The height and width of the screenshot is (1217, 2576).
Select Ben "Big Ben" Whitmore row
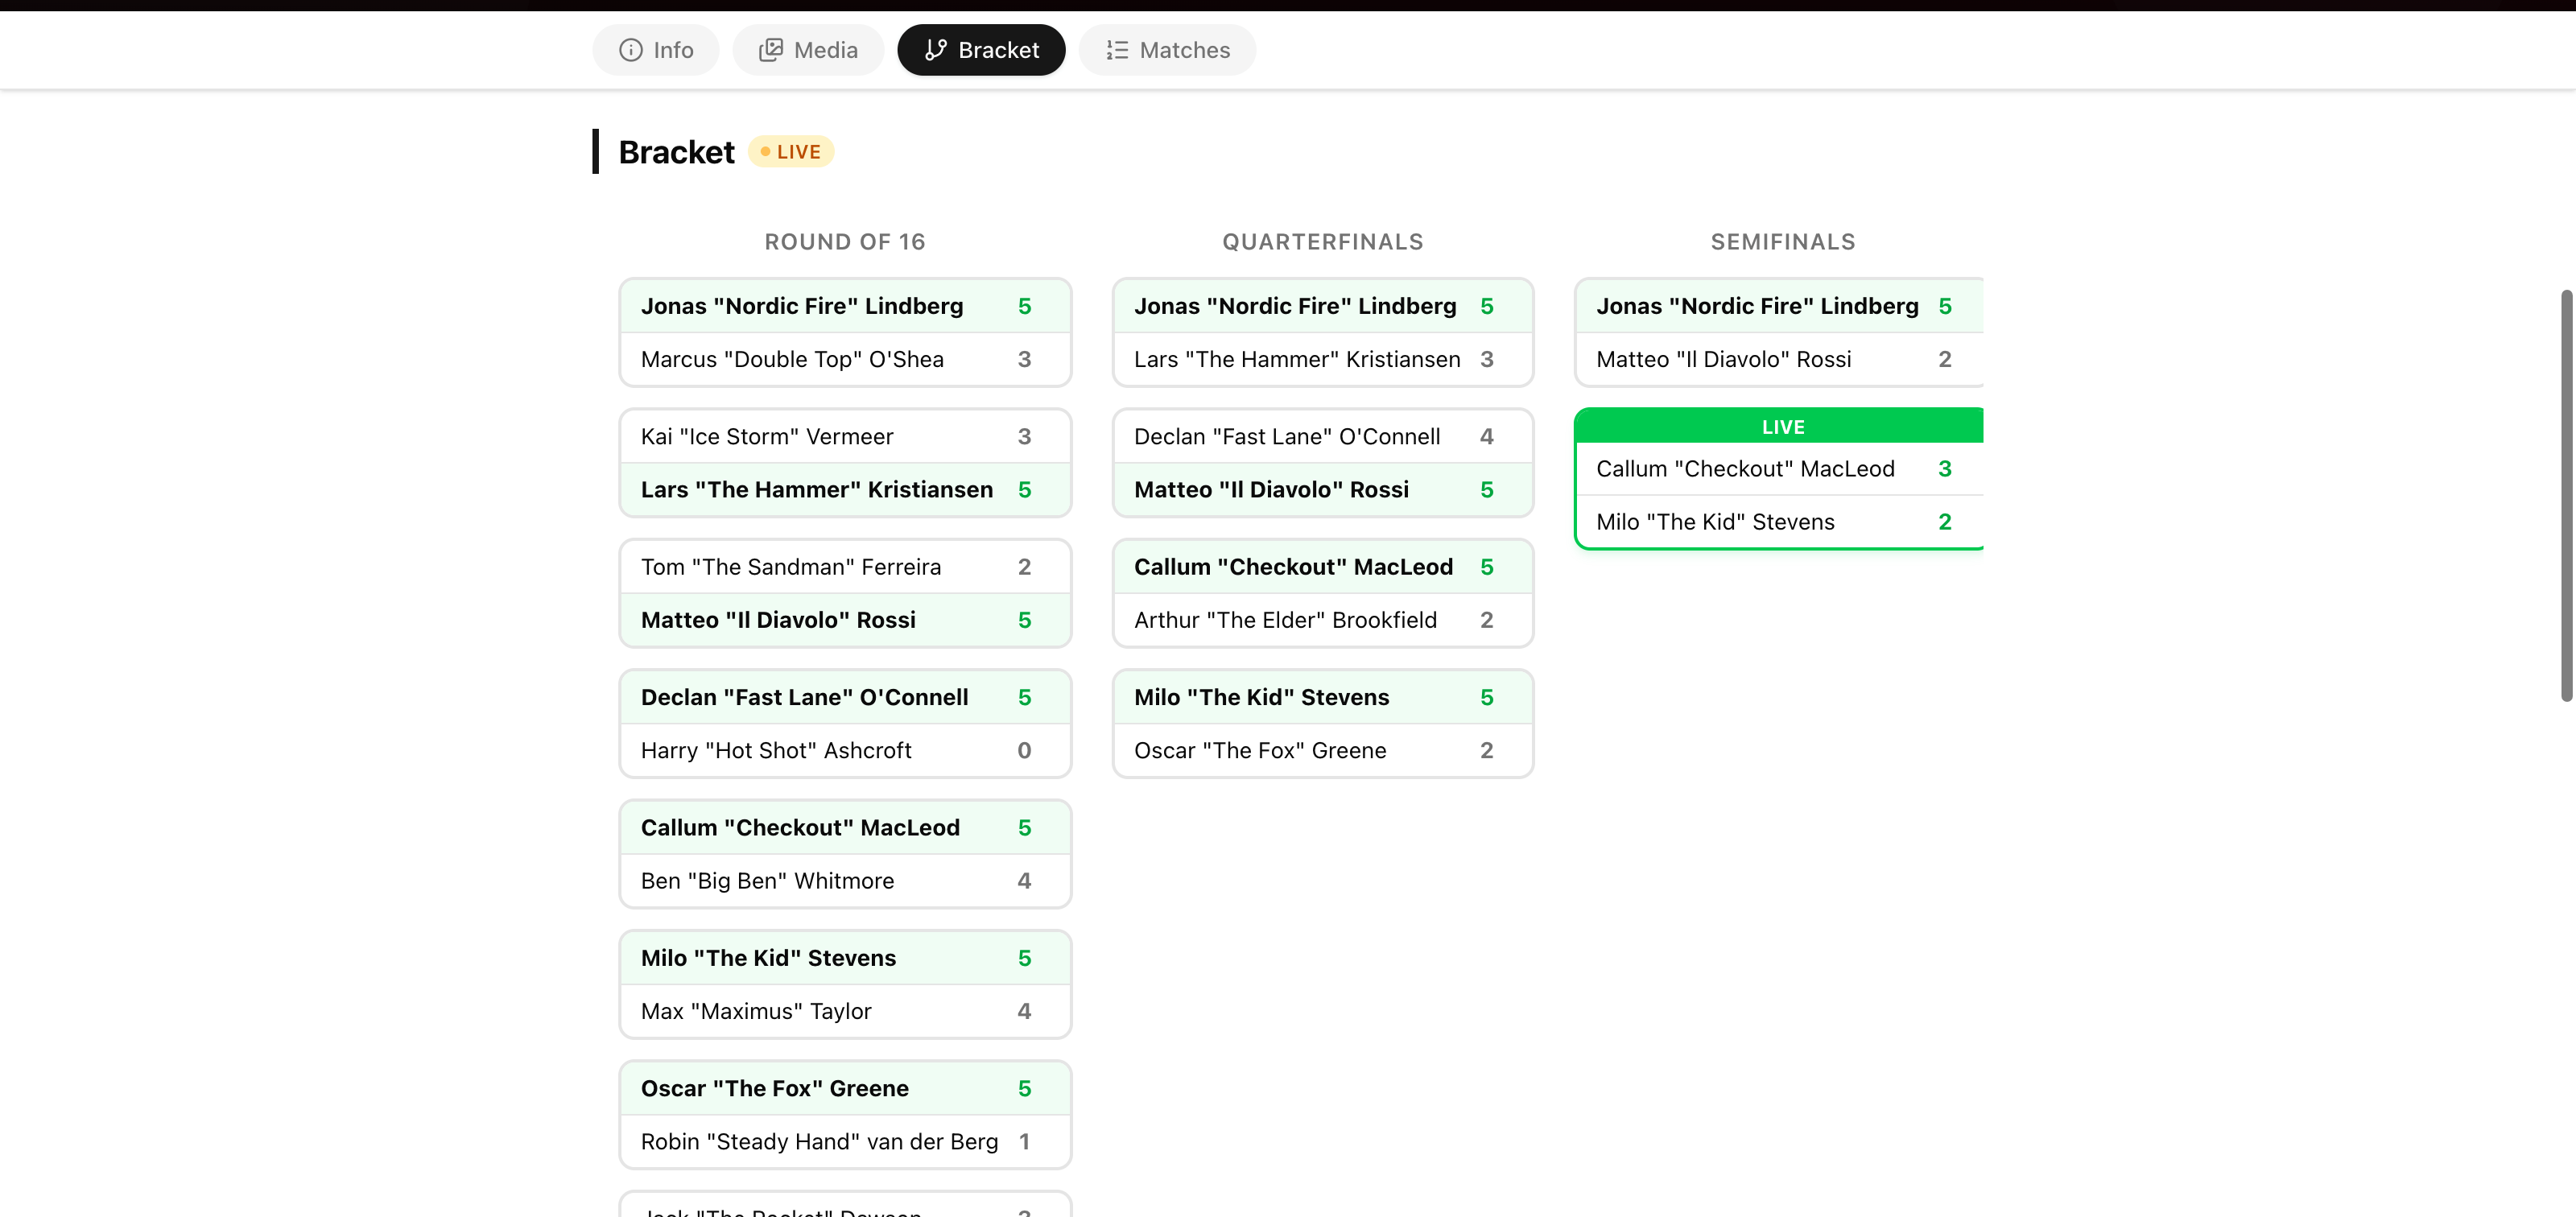(845, 881)
